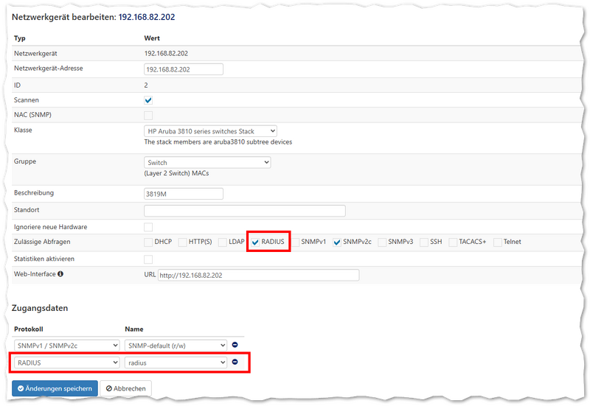The height and width of the screenshot is (406, 590).
Task: Edit the Netzwerkgerät-Adresse field
Action: tap(184, 69)
